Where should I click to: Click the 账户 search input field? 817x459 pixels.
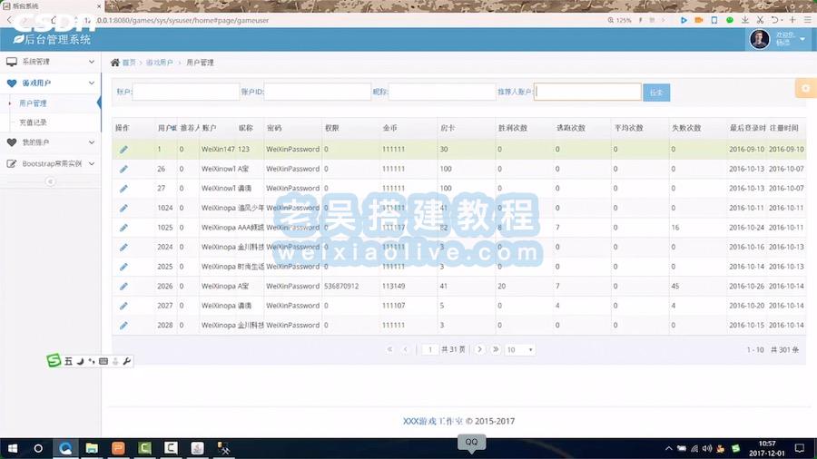click(185, 92)
